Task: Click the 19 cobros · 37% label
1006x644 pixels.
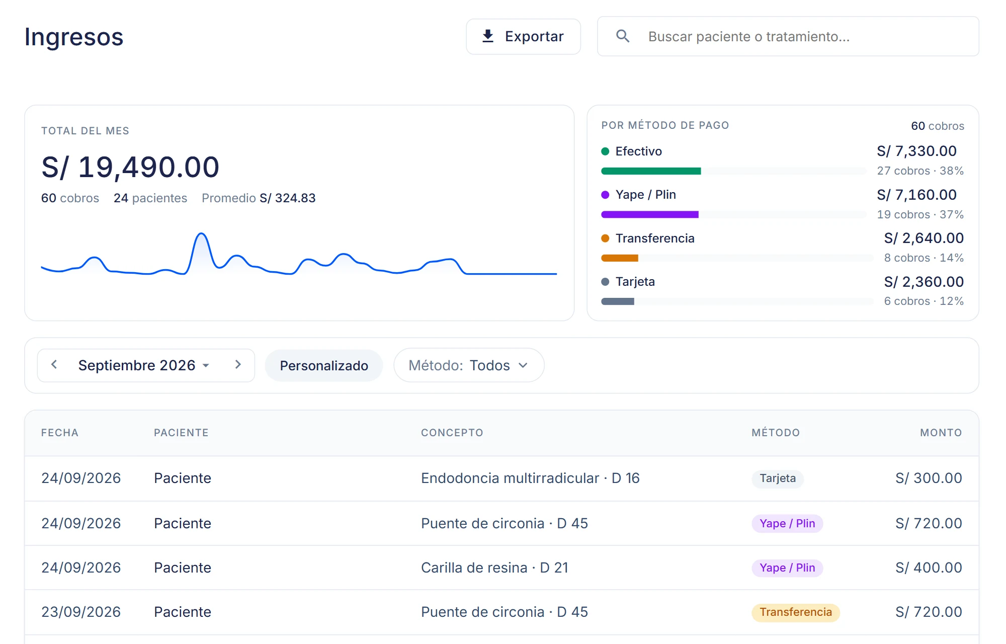Action: [920, 214]
